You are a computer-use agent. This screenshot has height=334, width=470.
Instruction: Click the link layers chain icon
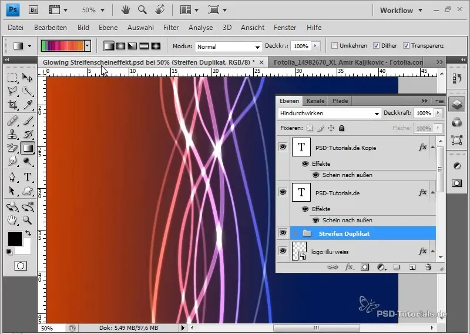[333, 267]
